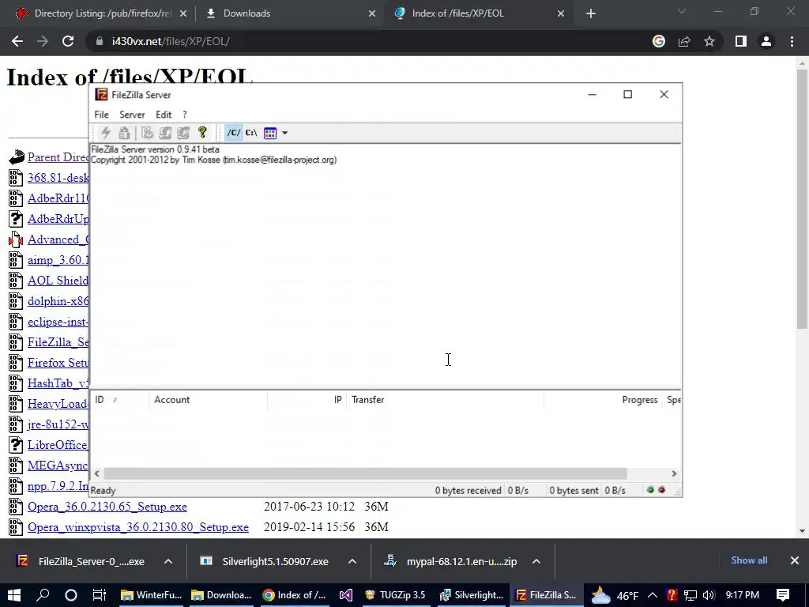Expand mypal-68.12.1 zip download chevron

[536, 562]
